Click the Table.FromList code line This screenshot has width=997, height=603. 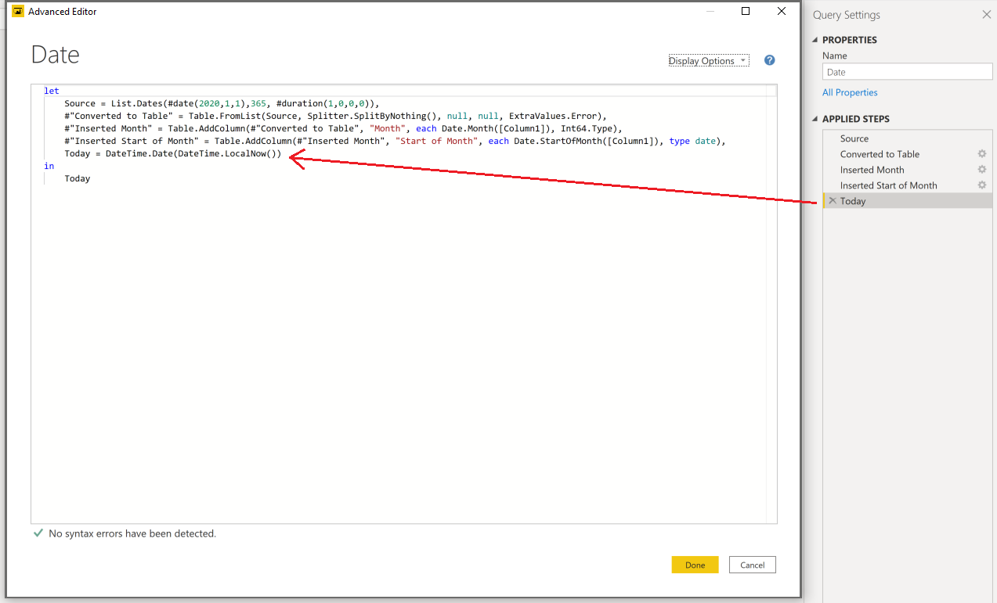click(x=335, y=116)
